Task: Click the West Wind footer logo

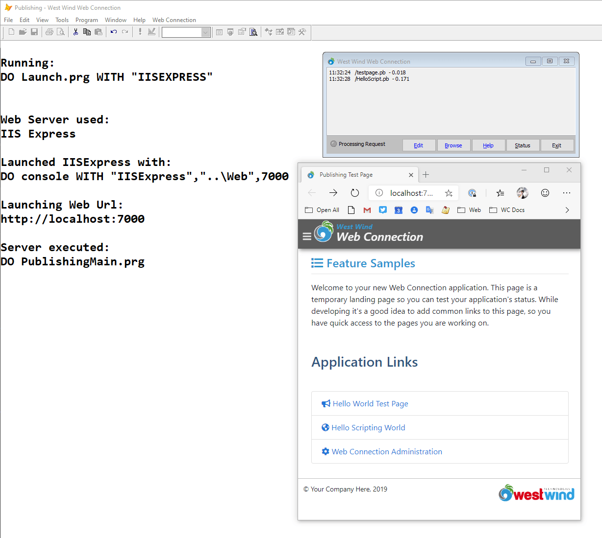Action: [536, 493]
